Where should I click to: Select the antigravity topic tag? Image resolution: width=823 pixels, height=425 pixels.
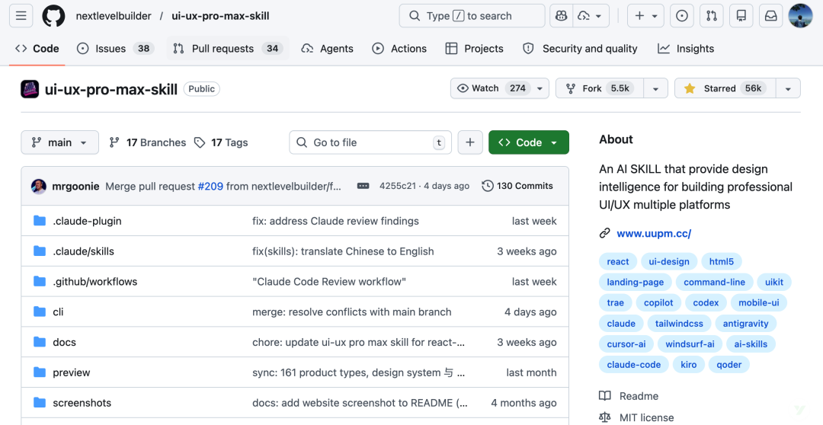[x=745, y=323]
